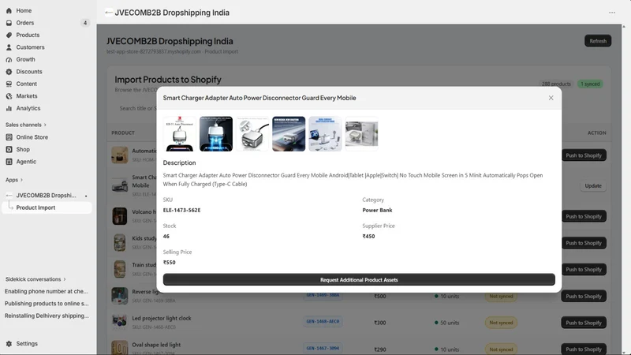Viewport: 631px width, 355px height.
Task: Open the three-dot menu at top right
Action: coord(612,13)
